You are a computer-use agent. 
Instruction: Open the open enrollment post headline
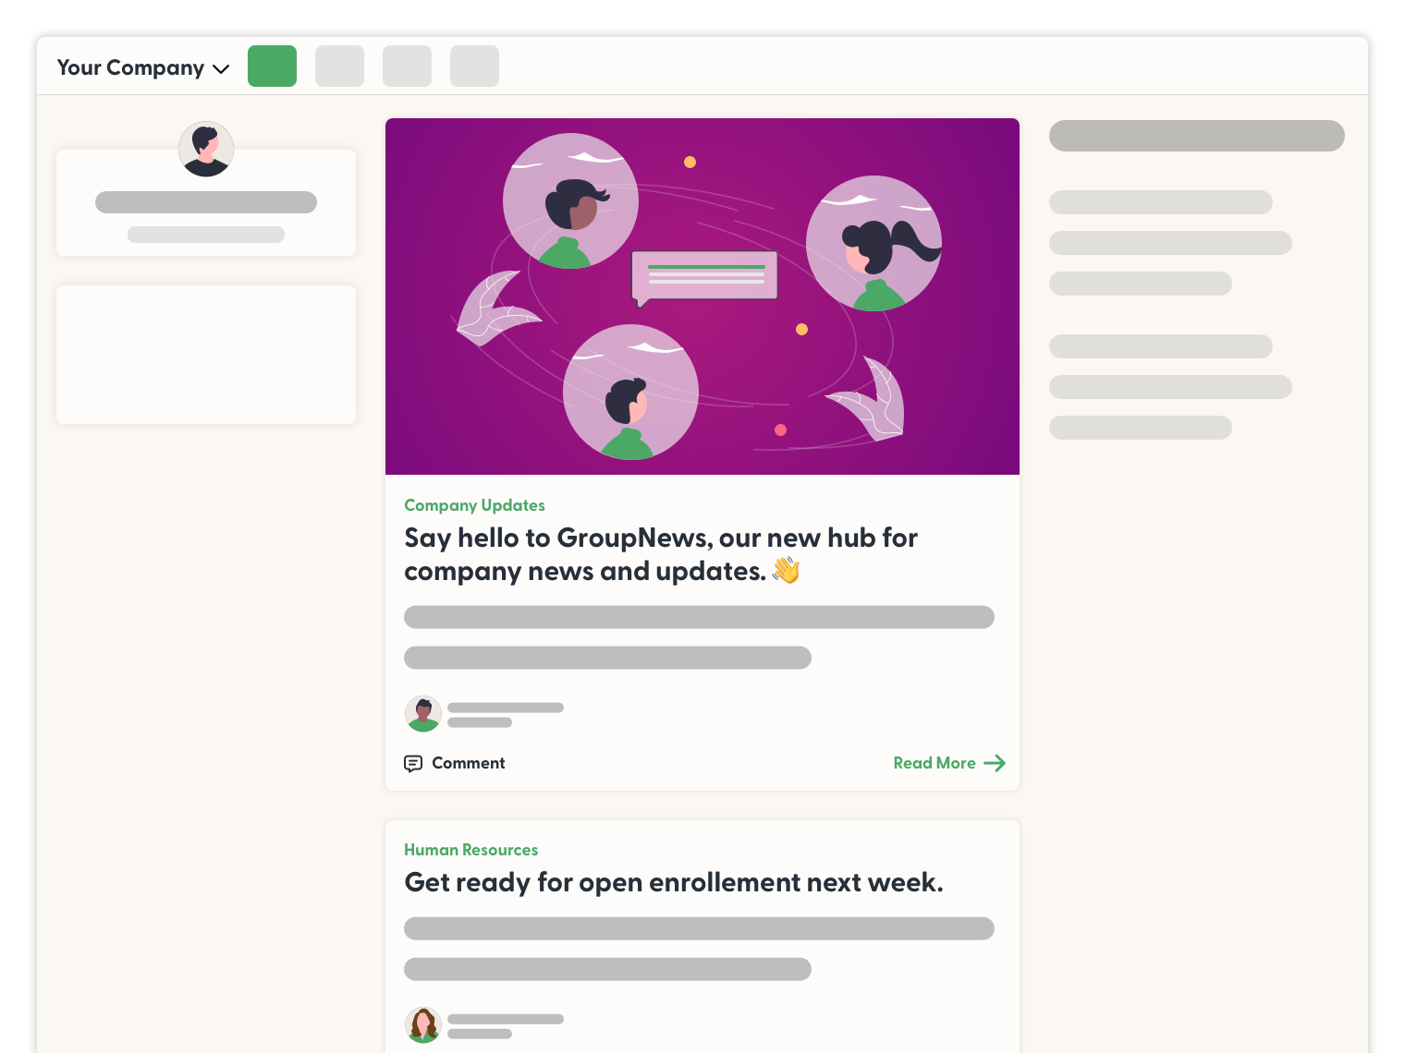click(674, 882)
